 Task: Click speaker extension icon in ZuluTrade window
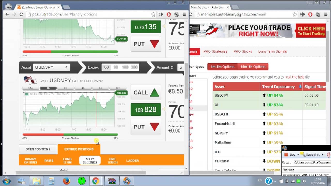point(161,14)
